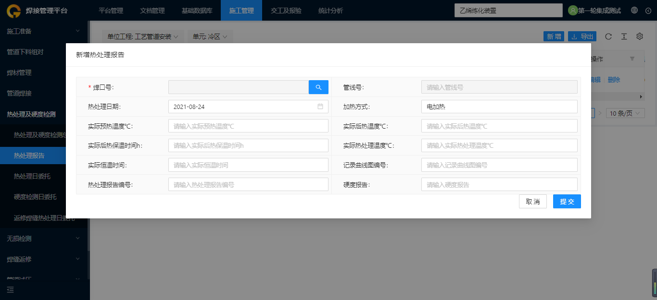Click the column height adjust icon
This screenshot has height=300, width=657.
pyautogui.click(x=624, y=36)
